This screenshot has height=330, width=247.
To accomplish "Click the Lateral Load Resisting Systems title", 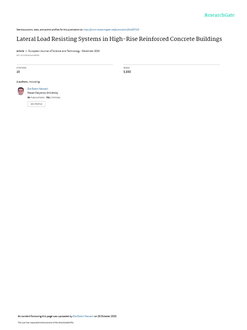I will [119, 39].
